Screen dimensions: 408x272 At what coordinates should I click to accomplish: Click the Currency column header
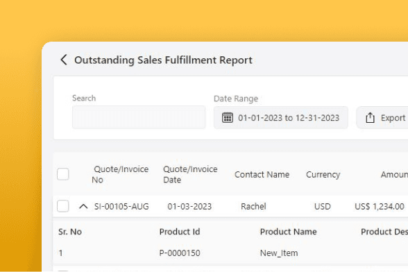323,175
